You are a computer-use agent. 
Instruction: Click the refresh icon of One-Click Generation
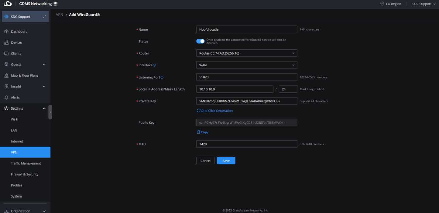198,111
